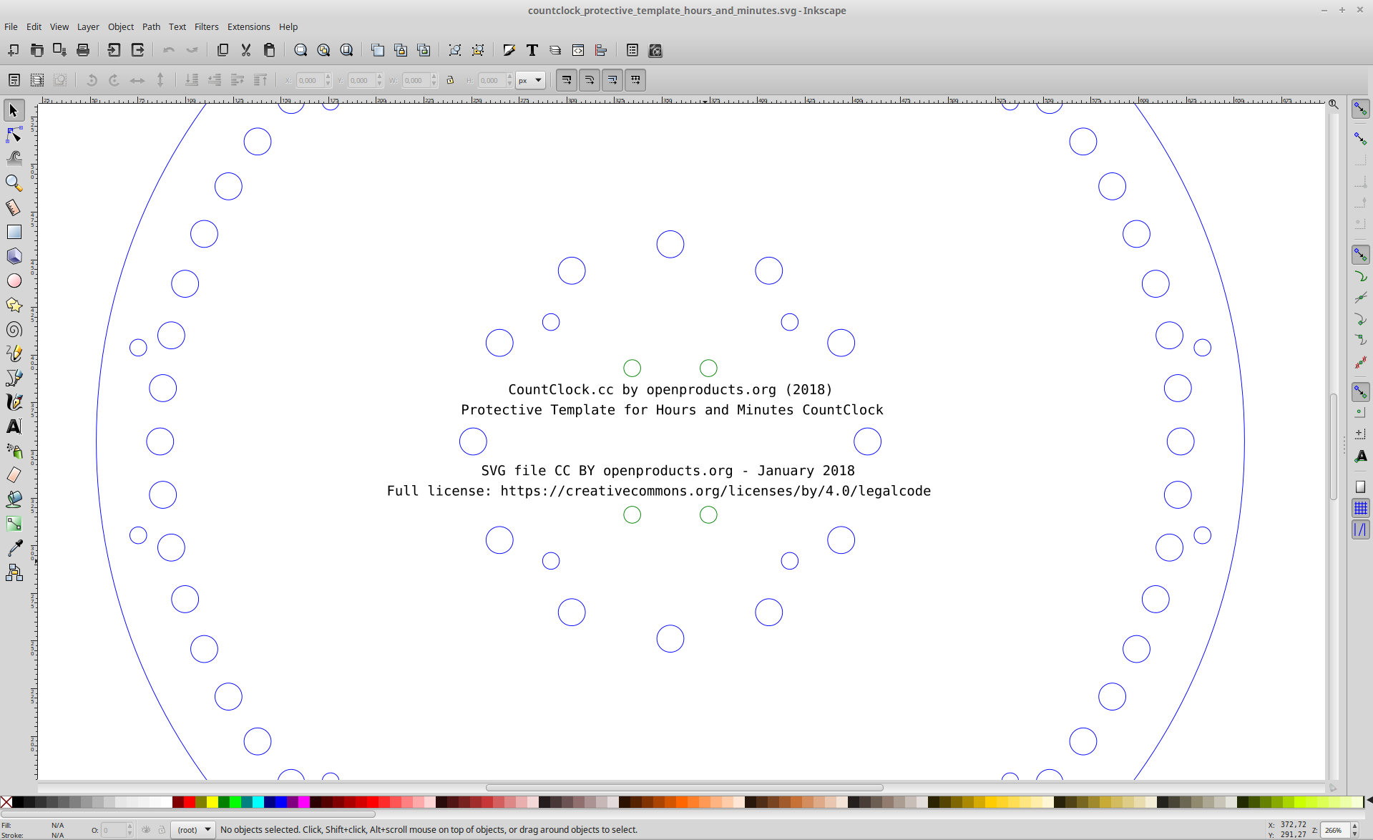Select the Paint Bucket tool

[x=14, y=499]
